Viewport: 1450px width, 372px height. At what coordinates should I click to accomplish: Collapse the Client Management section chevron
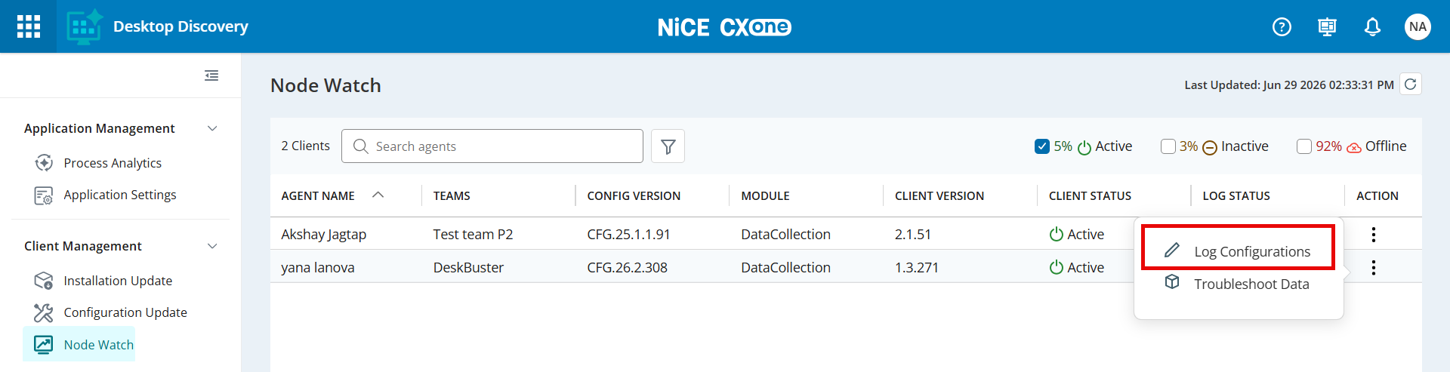(212, 246)
